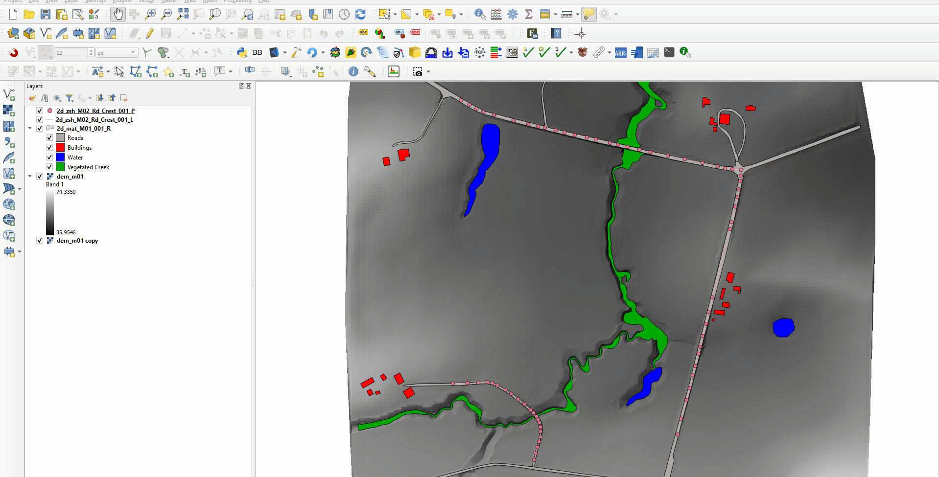939x477 pixels.
Task: Enable snapping with the red magnet icon
Action: point(13,52)
